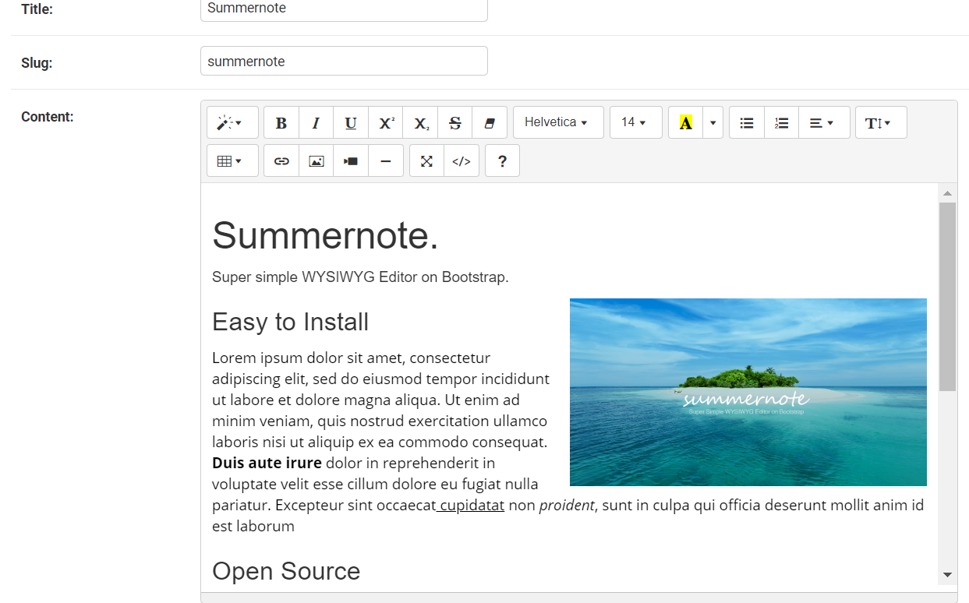
Task: Toggle bold formatting
Action: [x=281, y=122]
